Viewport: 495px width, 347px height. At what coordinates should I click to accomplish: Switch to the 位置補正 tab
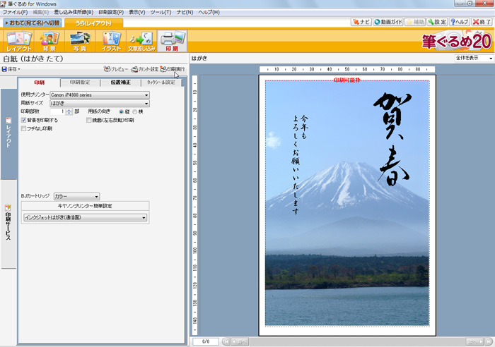(120, 83)
